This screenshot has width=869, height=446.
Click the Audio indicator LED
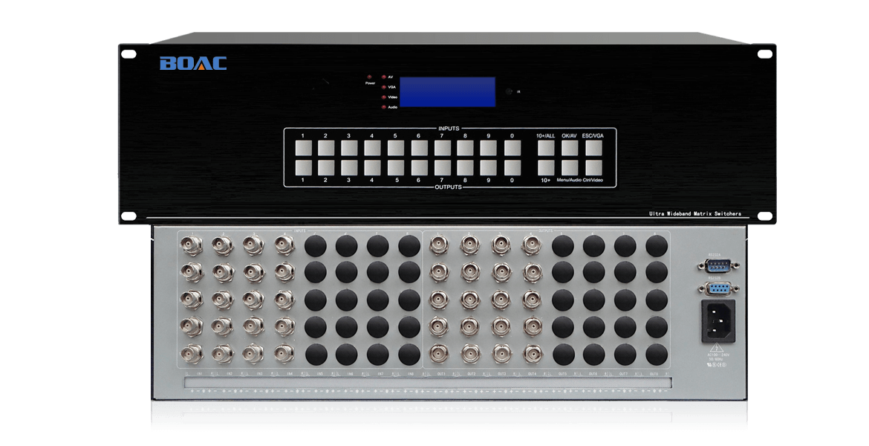point(384,108)
